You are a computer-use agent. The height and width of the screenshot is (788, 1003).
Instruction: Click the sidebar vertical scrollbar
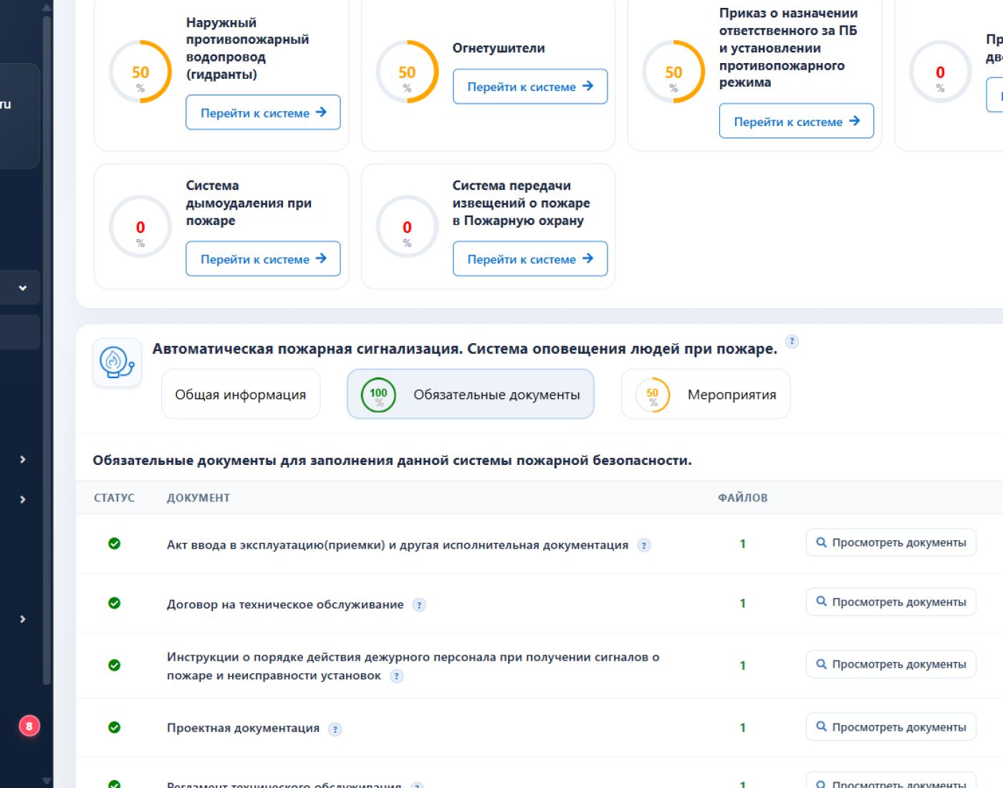click(47, 350)
